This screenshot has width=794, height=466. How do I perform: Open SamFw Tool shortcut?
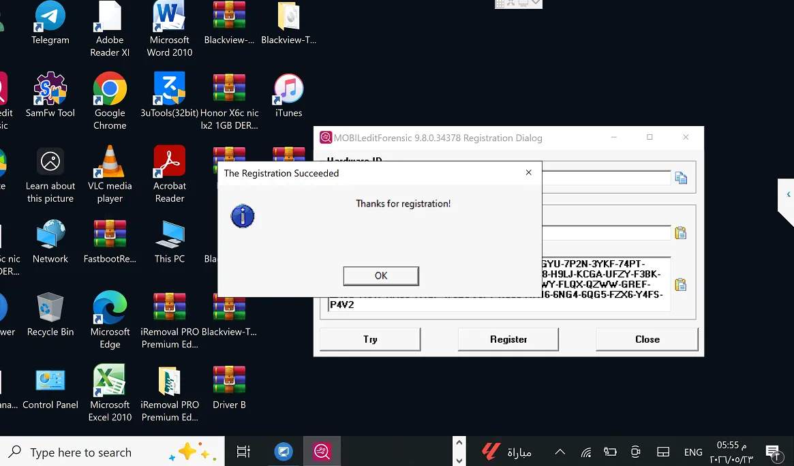[50, 95]
